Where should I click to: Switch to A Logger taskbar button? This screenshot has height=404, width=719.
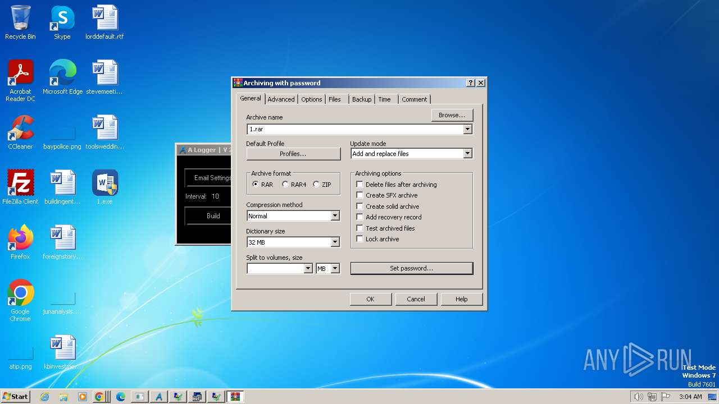(159, 397)
